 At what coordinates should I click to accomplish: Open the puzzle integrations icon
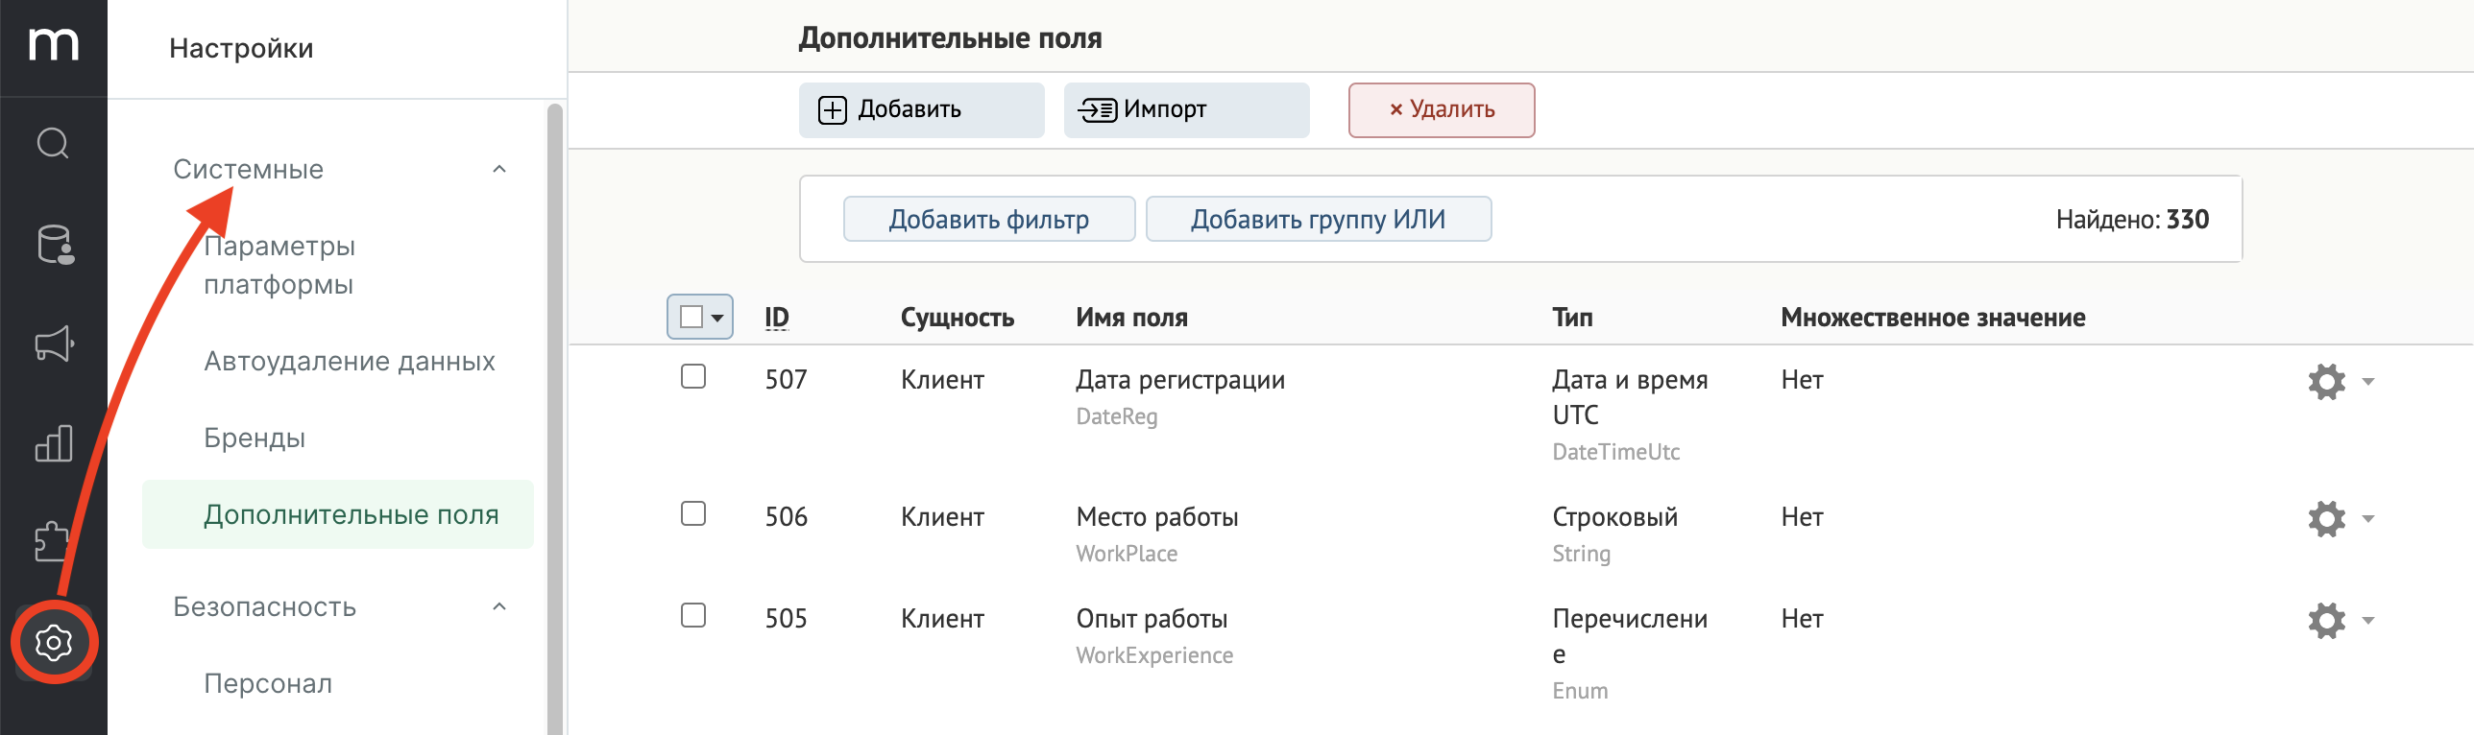coord(51,542)
